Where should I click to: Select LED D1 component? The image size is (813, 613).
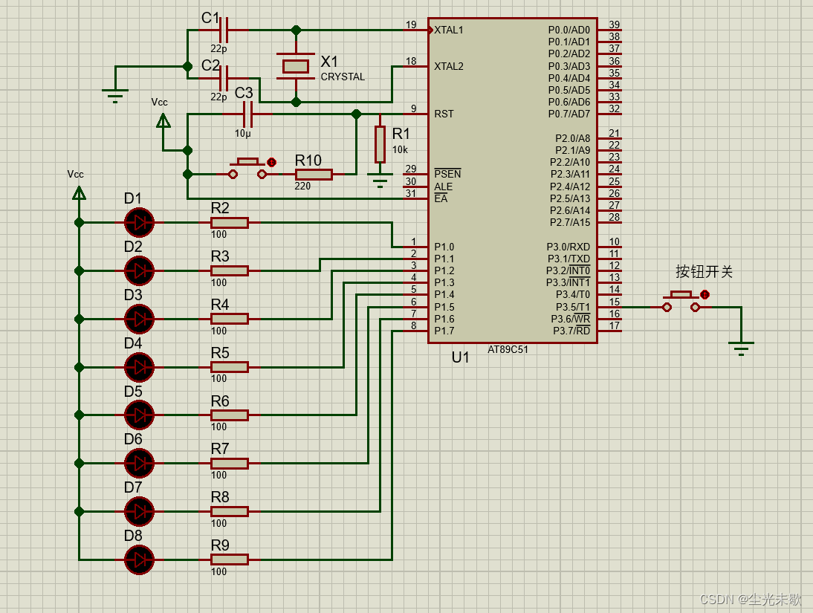point(139,222)
